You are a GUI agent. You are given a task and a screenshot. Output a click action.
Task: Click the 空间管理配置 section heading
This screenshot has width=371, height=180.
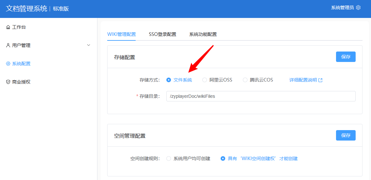click(130, 136)
